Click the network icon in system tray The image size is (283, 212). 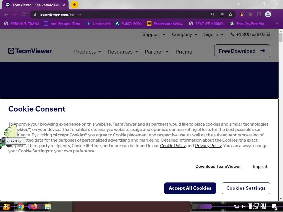(237, 206)
